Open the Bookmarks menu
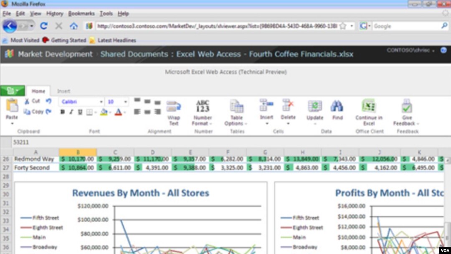Viewport: 451px width, 254px height. tap(81, 13)
